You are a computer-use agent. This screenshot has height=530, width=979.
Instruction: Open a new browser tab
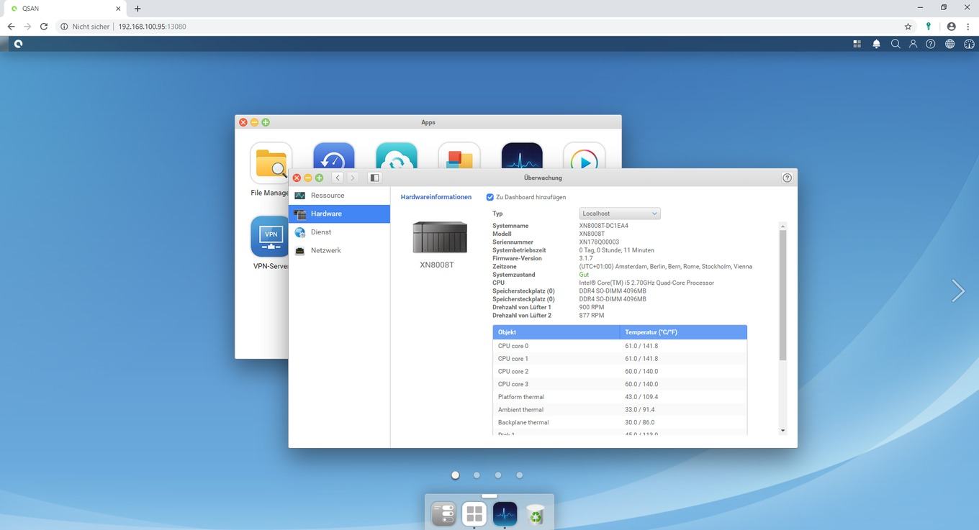pos(137,9)
